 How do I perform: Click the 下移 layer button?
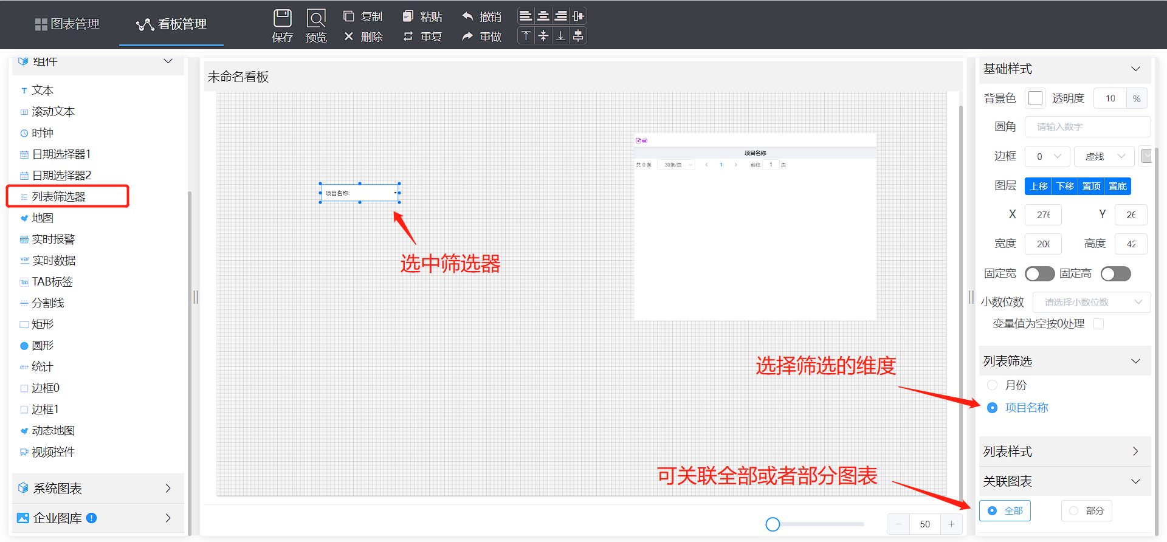1064,187
